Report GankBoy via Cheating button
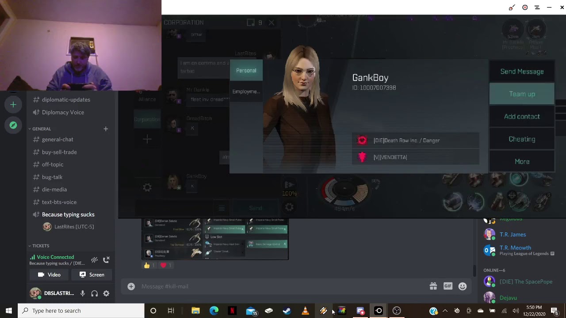566x318 pixels. pyautogui.click(x=522, y=139)
